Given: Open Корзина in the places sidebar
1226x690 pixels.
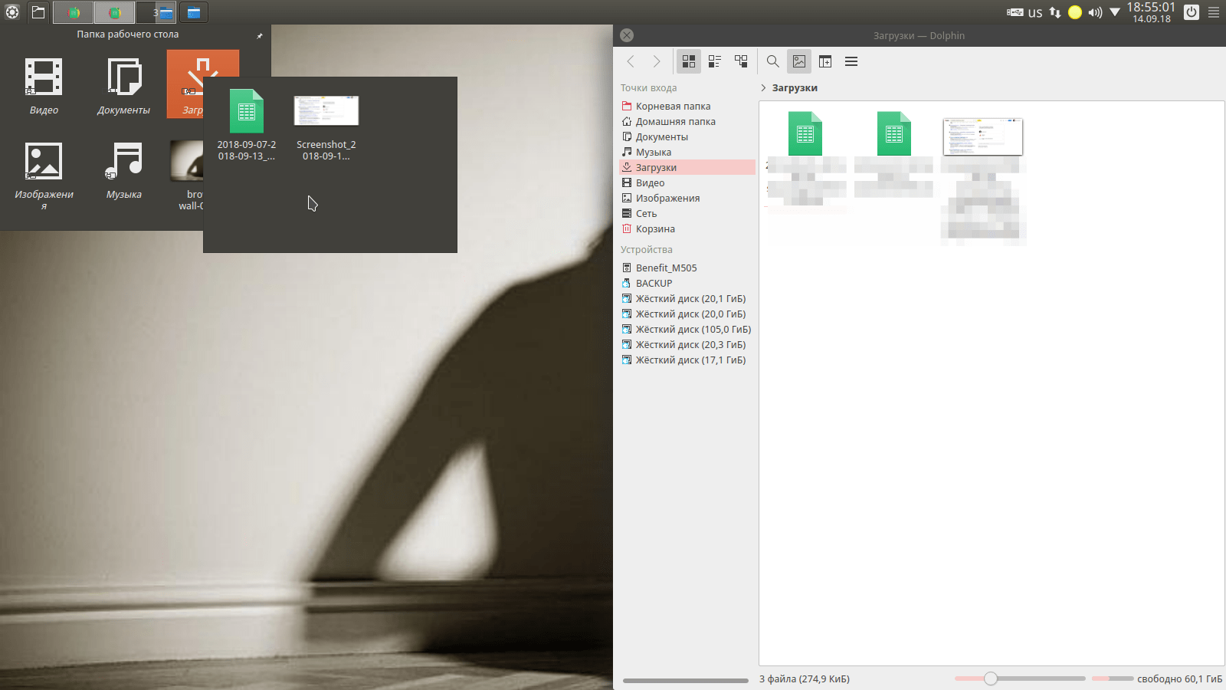Looking at the screenshot, I should pyautogui.click(x=655, y=229).
